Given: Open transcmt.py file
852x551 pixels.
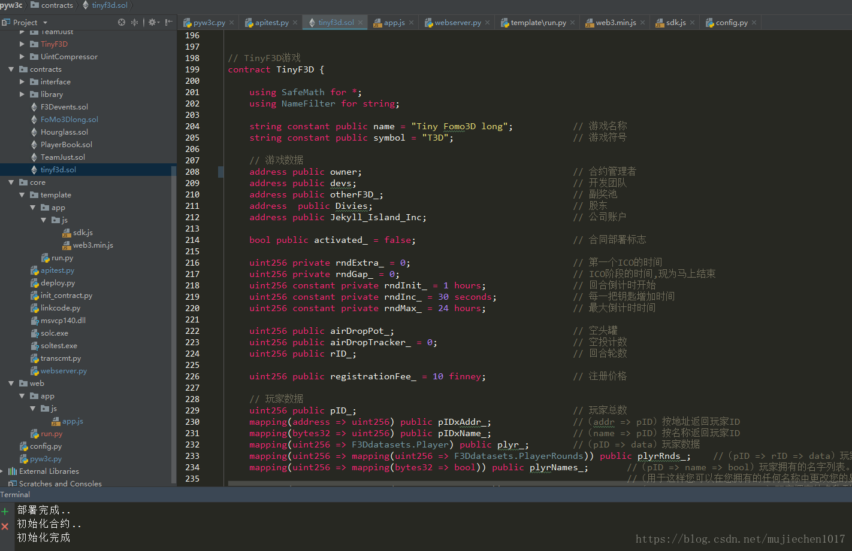Looking at the screenshot, I should 61,358.
